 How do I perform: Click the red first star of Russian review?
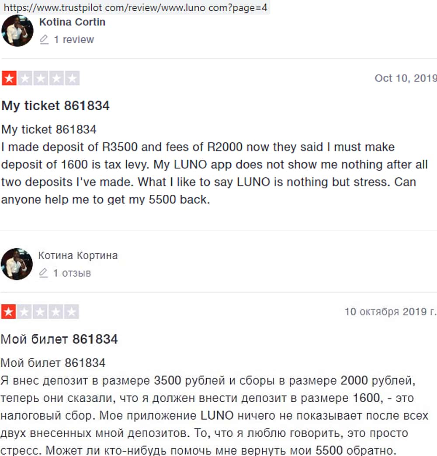tap(8, 312)
